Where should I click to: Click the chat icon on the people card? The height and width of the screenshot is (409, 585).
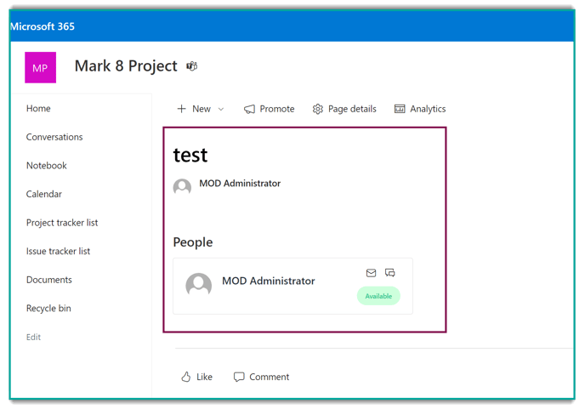coord(390,273)
